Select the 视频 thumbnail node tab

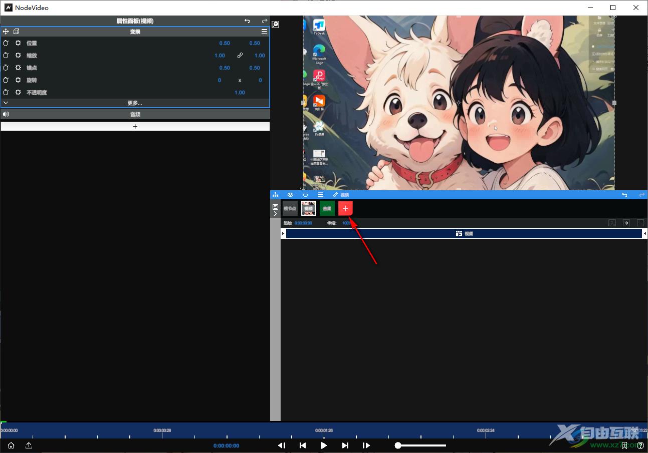click(309, 208)
